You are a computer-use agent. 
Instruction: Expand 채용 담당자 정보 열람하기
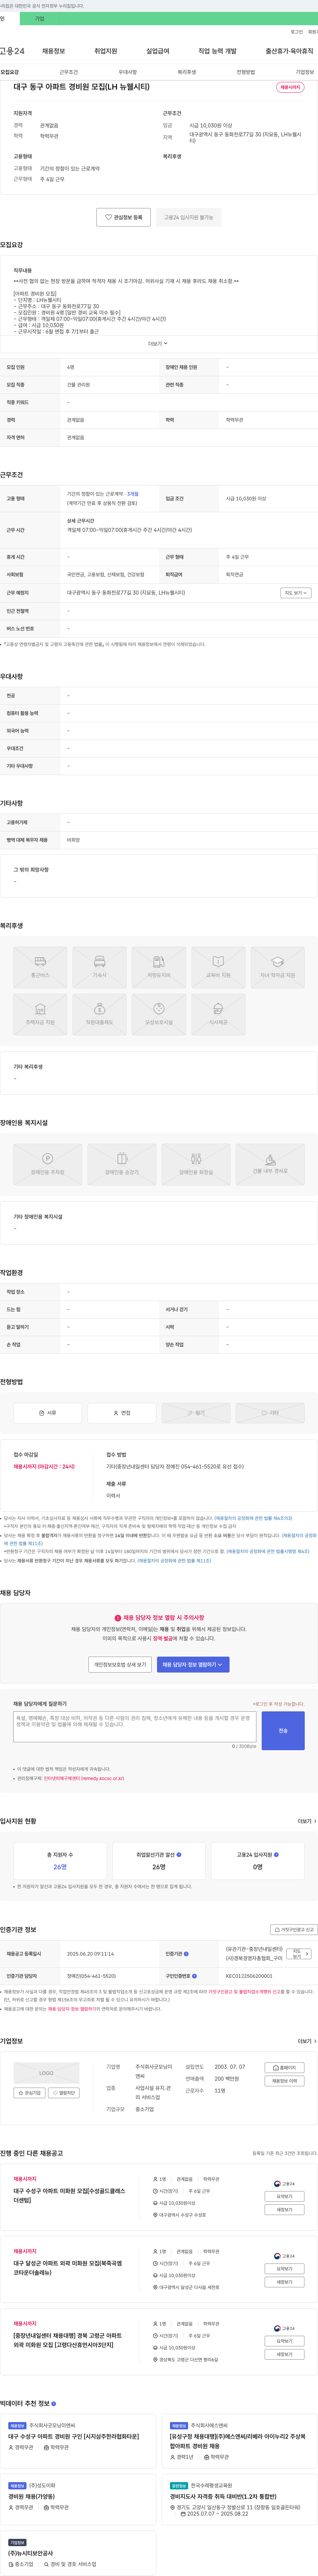coord(193,1665)
